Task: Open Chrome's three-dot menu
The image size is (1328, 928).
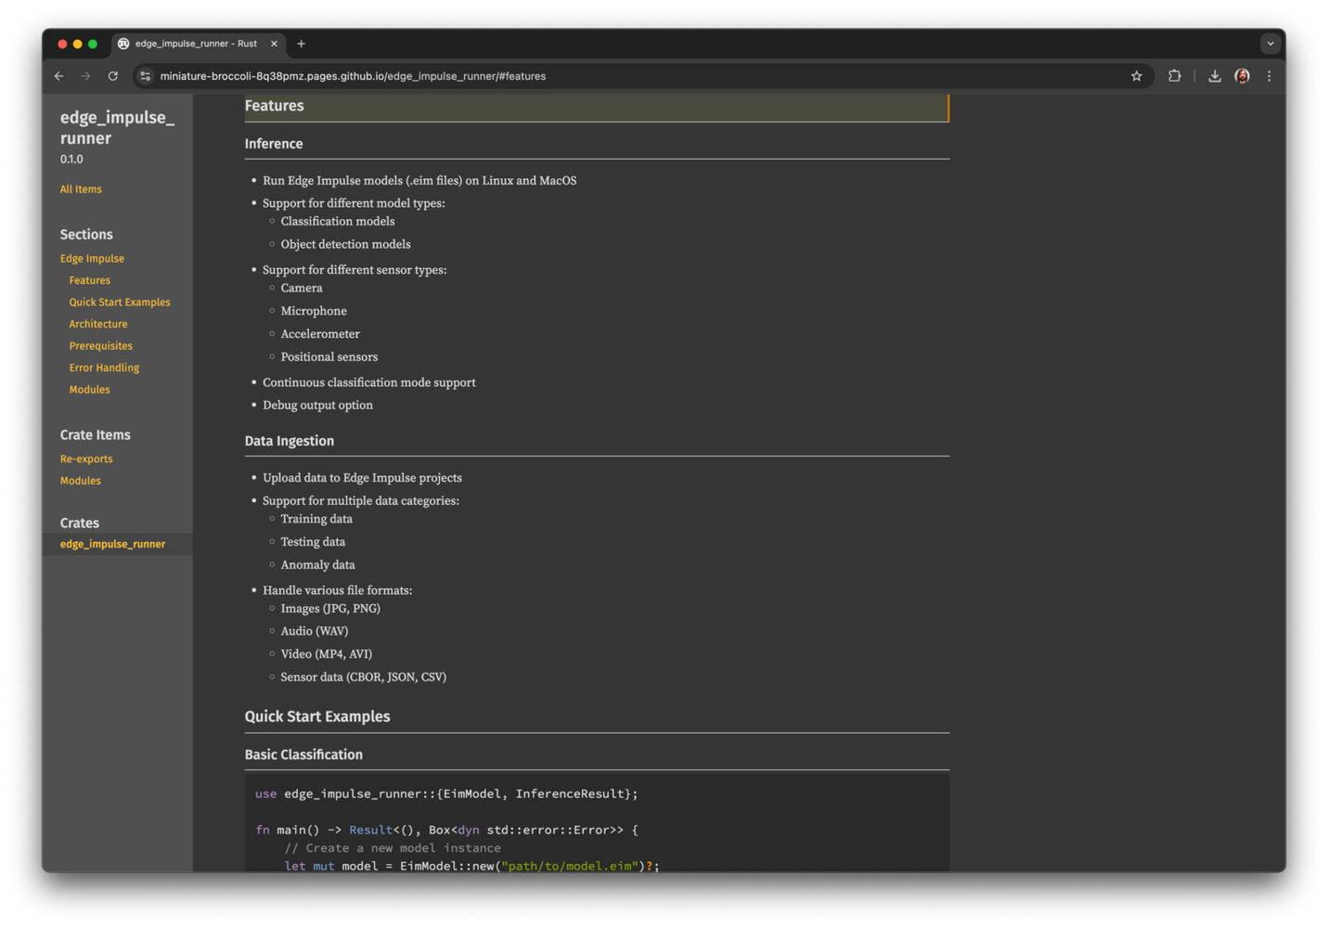Action: [x=1270, y=76]
